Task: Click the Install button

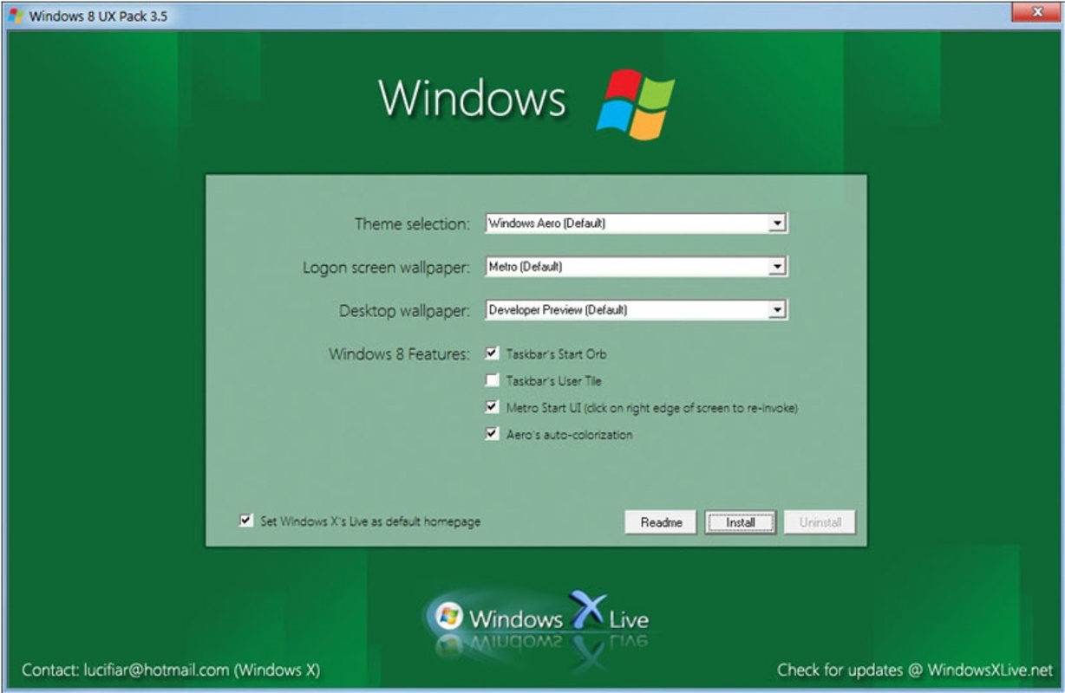Action: click(740, 522)
